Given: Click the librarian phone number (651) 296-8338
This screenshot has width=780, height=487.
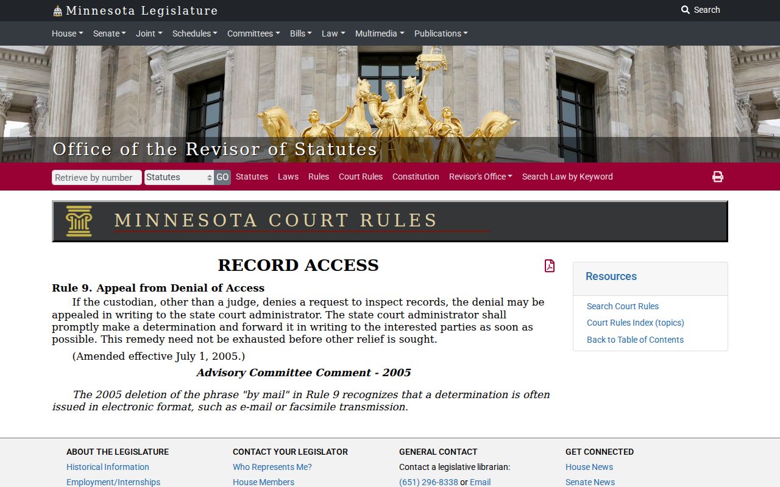Looking at the screenshot, I should pos(428,482).
